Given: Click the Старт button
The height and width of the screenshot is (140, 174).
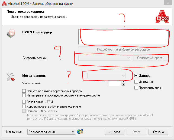Looking at the screenshot, I should (x=136, y=132).
